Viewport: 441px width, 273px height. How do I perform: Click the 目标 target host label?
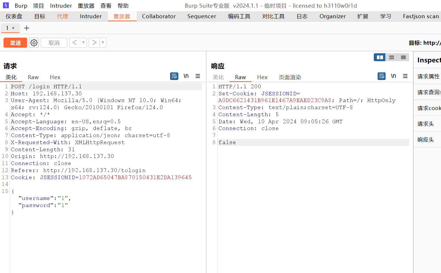pyautogui.click(x=425, y=43)
